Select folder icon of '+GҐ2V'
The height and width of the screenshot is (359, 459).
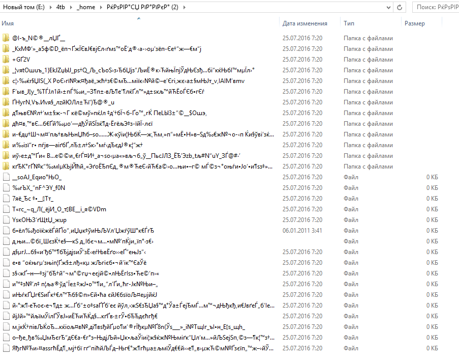tap(6, 60)
